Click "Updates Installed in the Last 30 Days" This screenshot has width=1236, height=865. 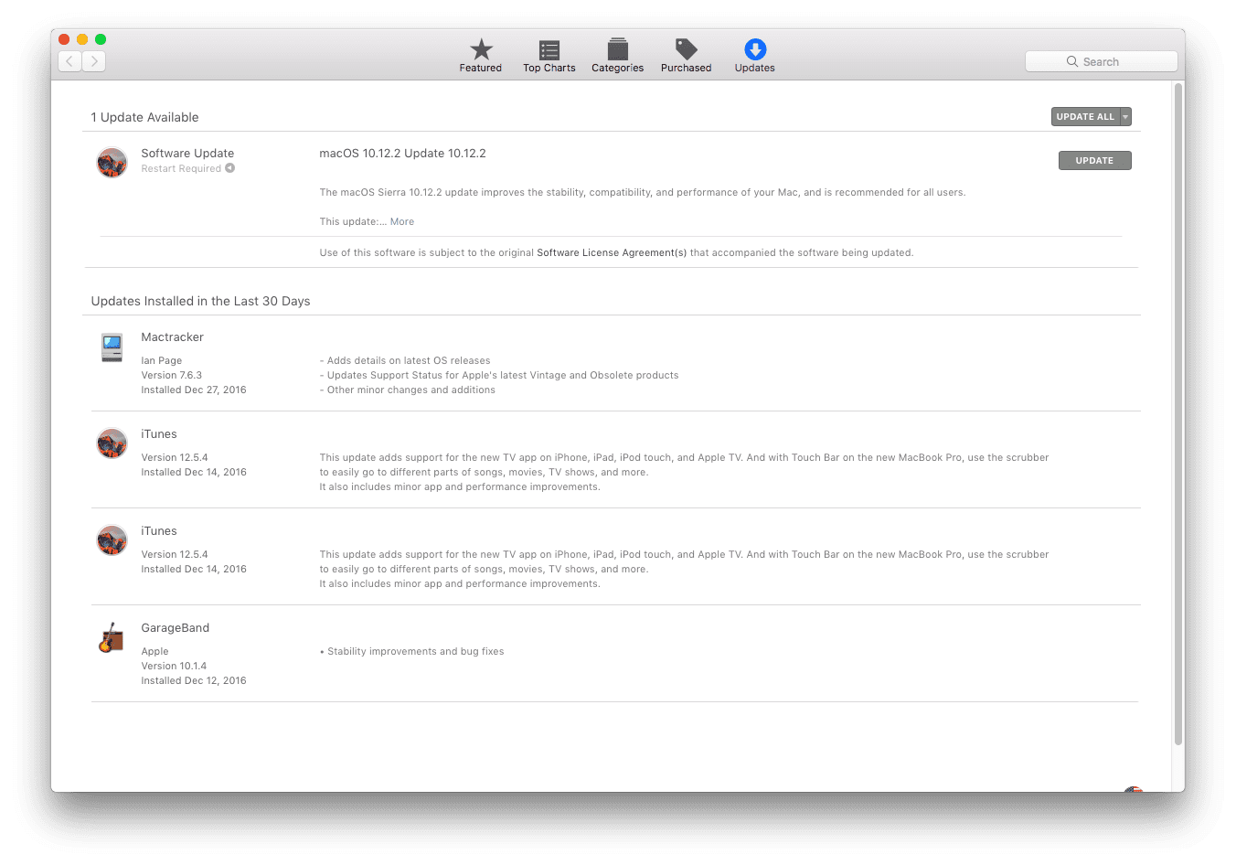[200, 301]
